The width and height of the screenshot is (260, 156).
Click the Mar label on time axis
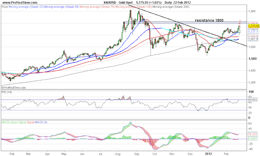tap(28, 154)
